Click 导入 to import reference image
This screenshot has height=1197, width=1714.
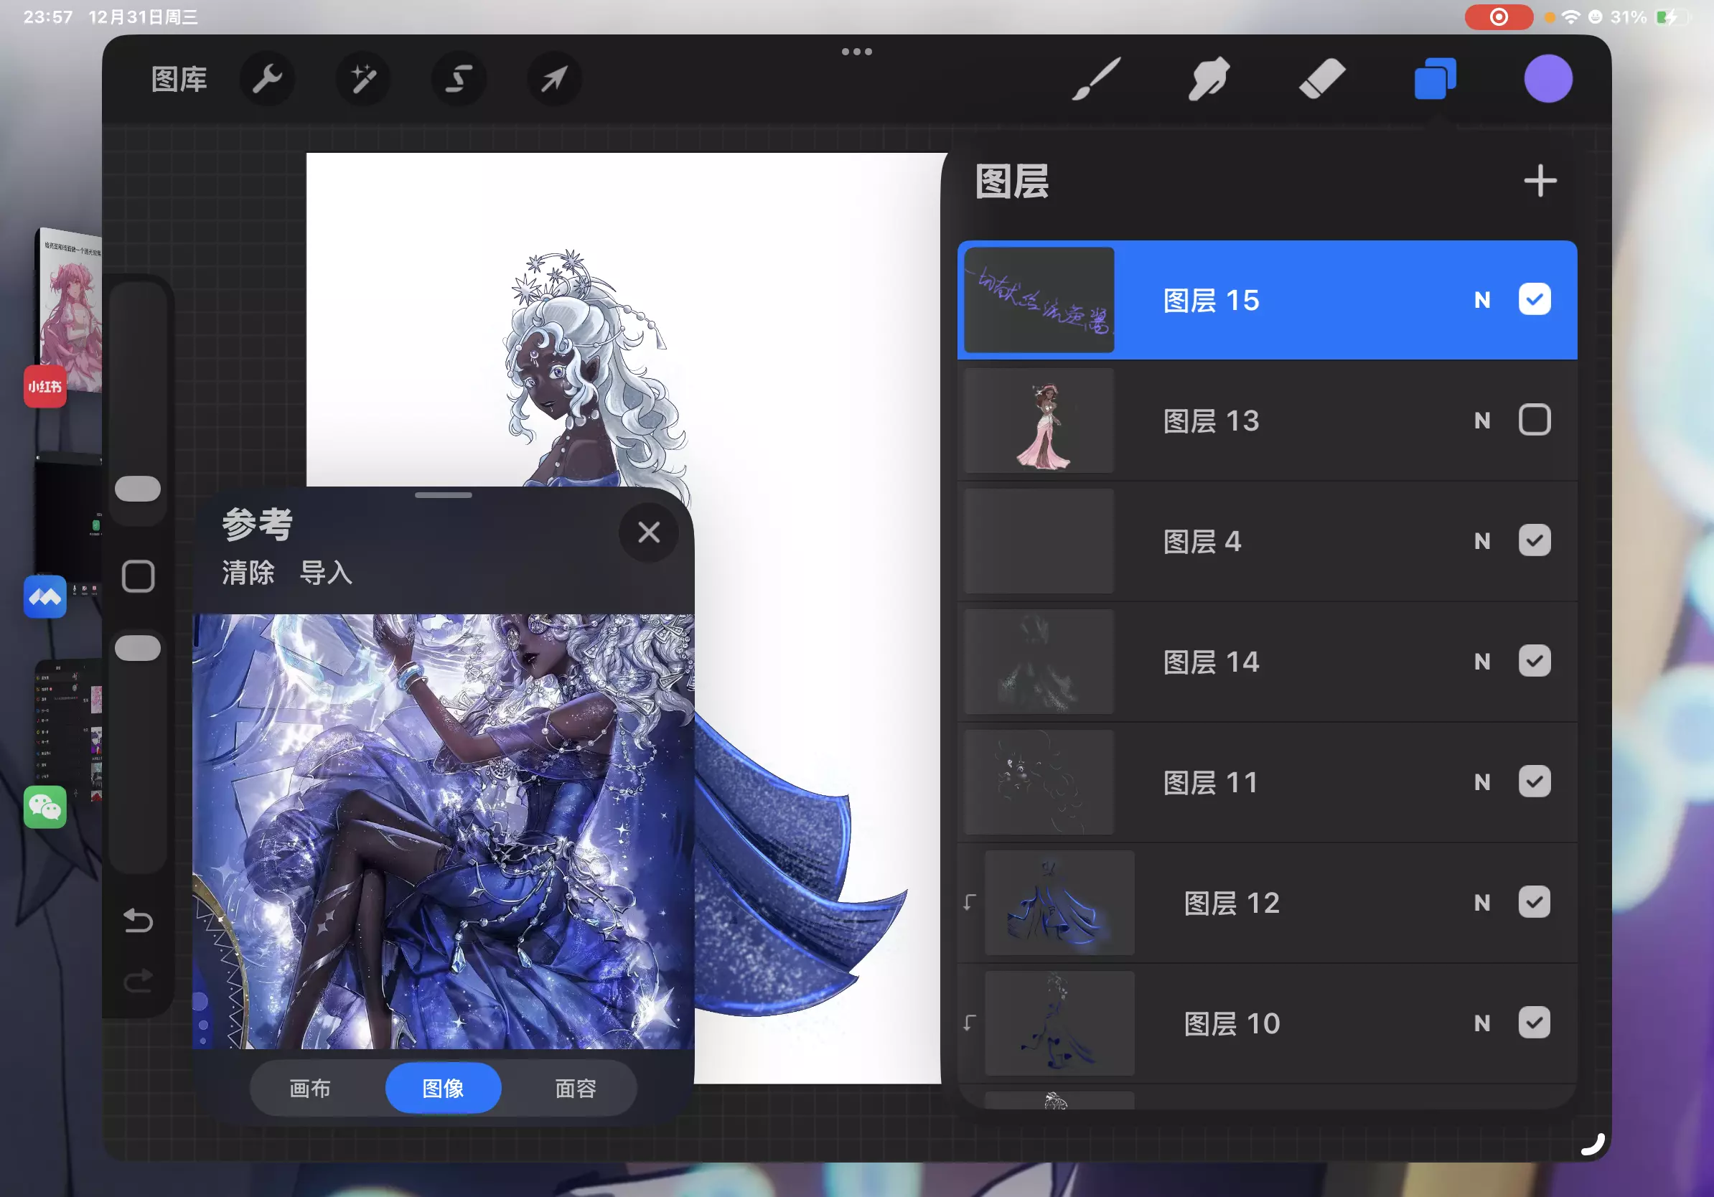point(325,573)
